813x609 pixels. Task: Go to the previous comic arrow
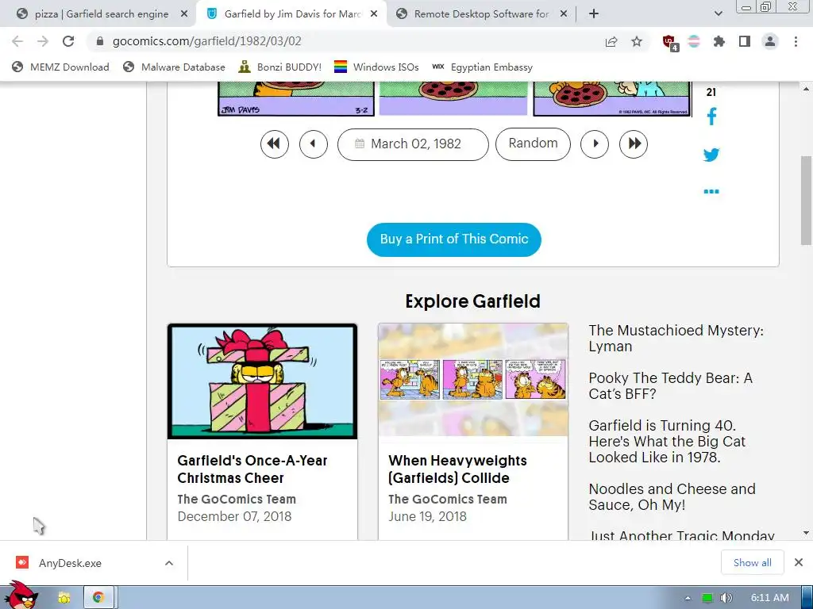click(x=314, y=144)
